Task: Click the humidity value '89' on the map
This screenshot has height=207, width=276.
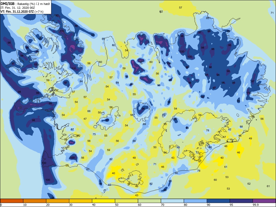Action: coord(144,124)
